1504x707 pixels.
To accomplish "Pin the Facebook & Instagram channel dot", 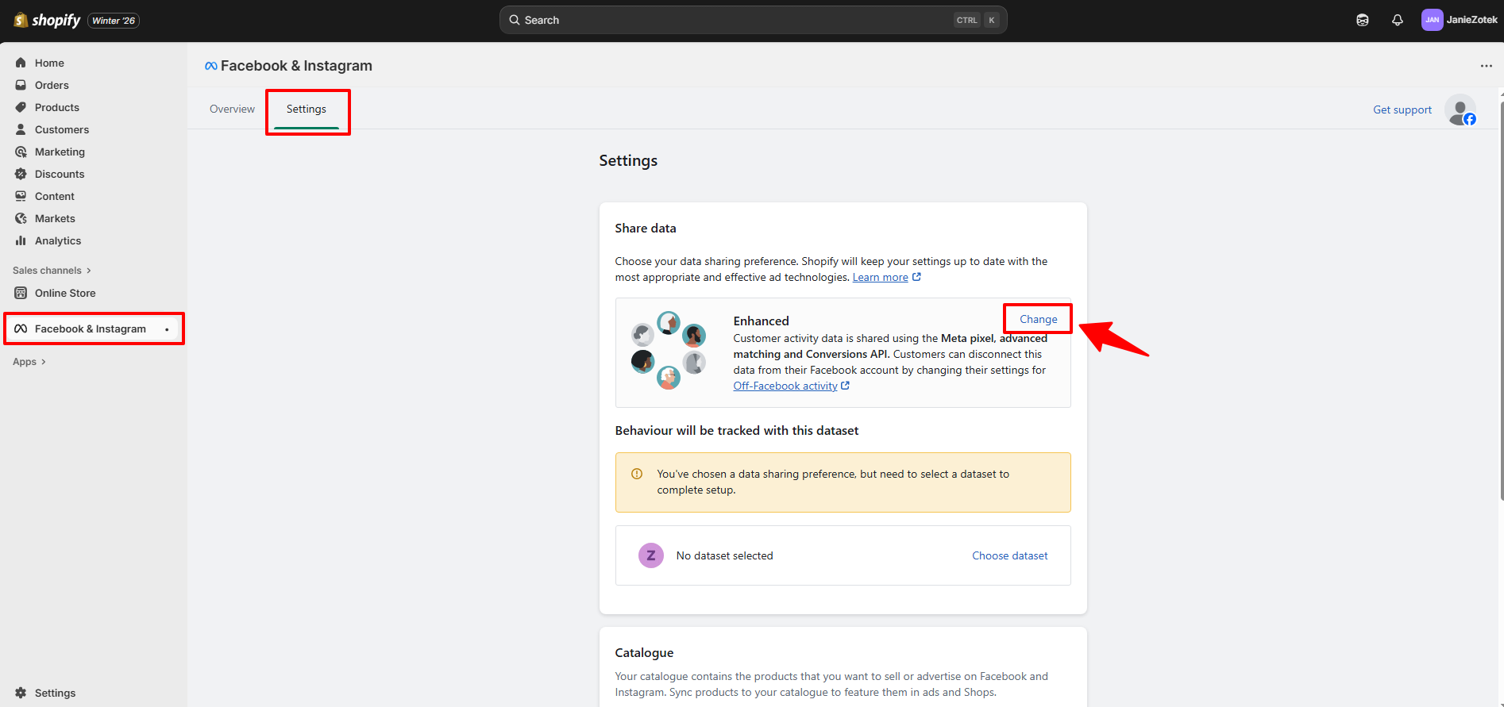I will (167, 329).
